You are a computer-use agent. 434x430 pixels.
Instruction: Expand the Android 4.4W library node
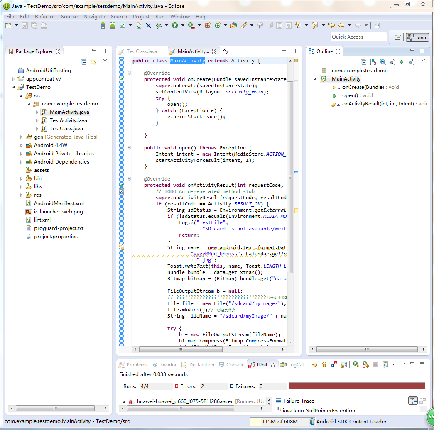22,145
